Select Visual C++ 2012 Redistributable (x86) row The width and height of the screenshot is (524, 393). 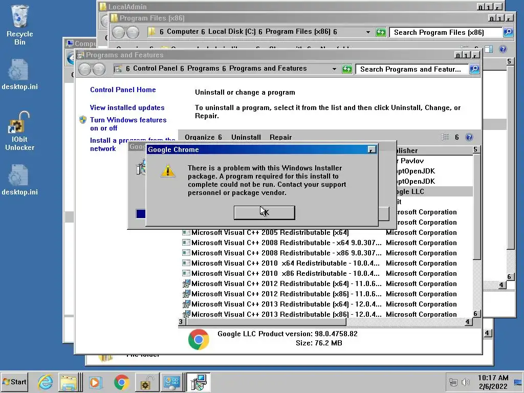[327, 294]
